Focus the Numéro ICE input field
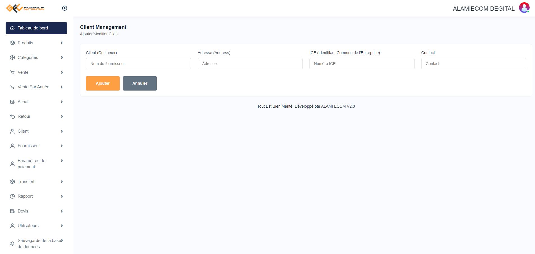Viewport: 535px width, 254px height. [362, 64]
